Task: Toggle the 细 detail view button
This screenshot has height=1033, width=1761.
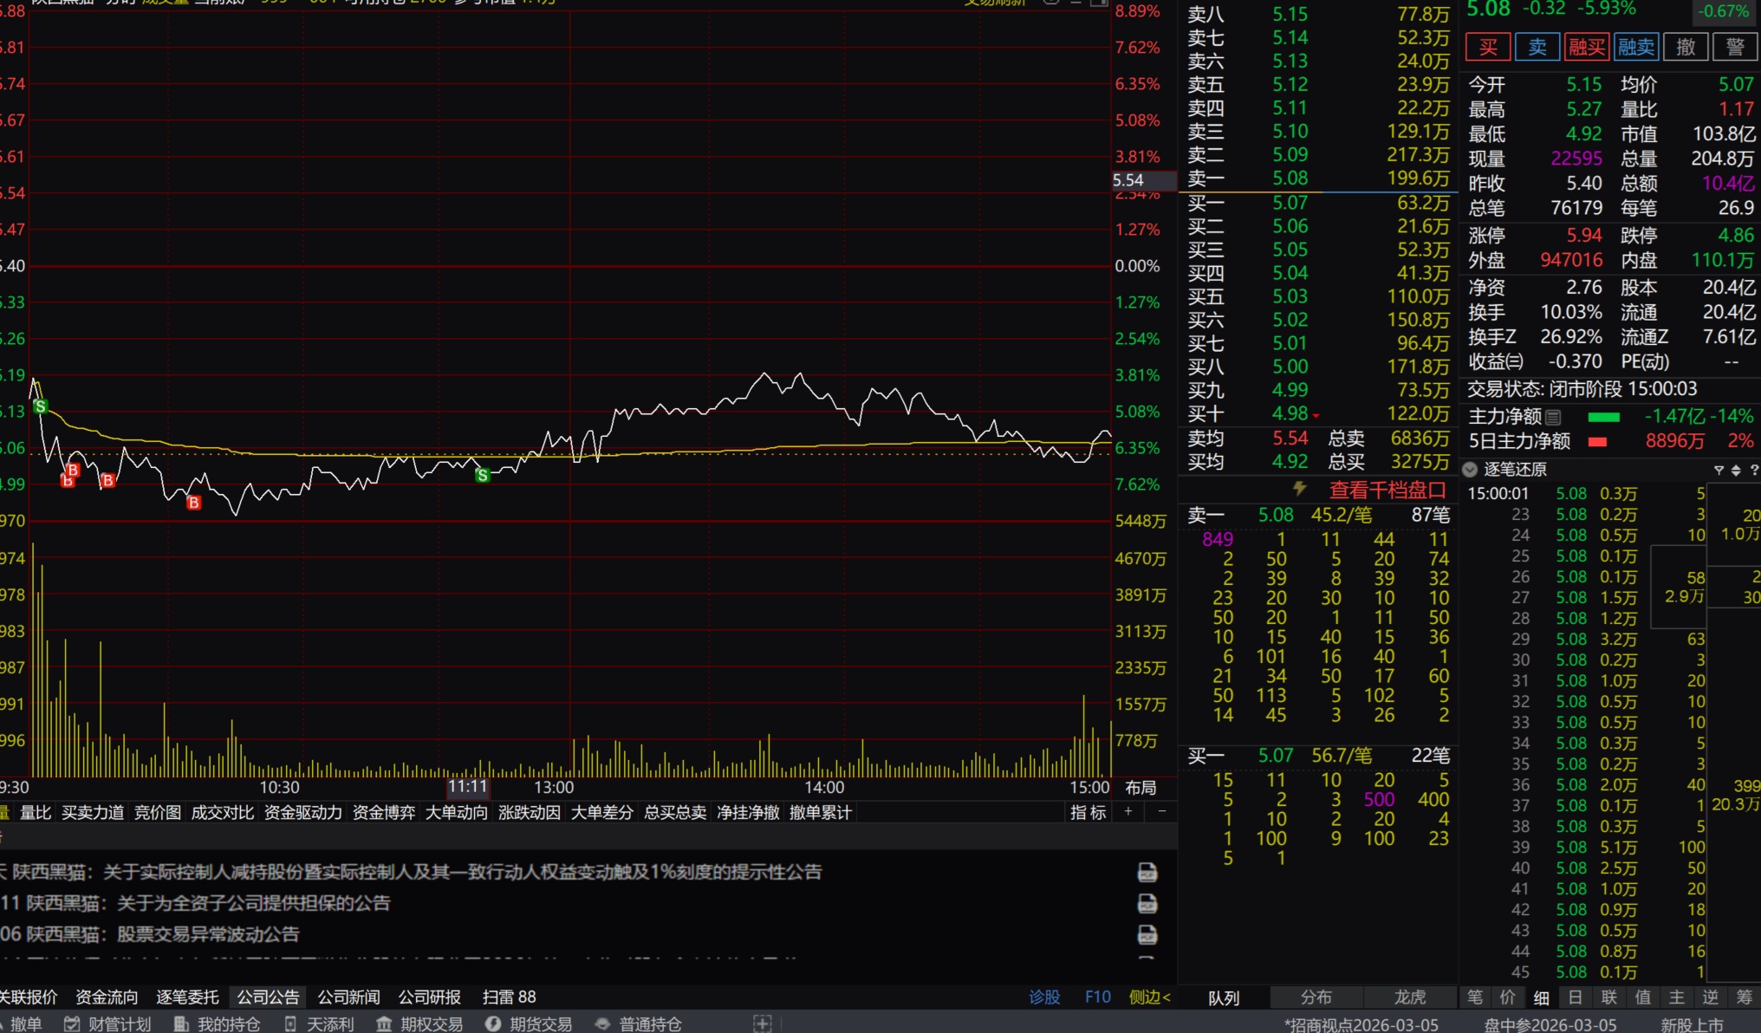Action: pos(1541,997)
